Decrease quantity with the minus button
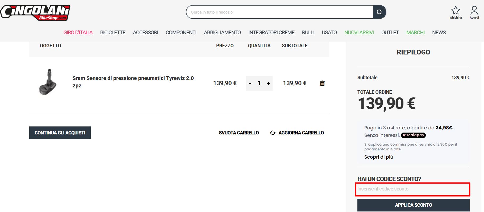The width and height of the screenshot is (484, 212). tap(250, 83)
